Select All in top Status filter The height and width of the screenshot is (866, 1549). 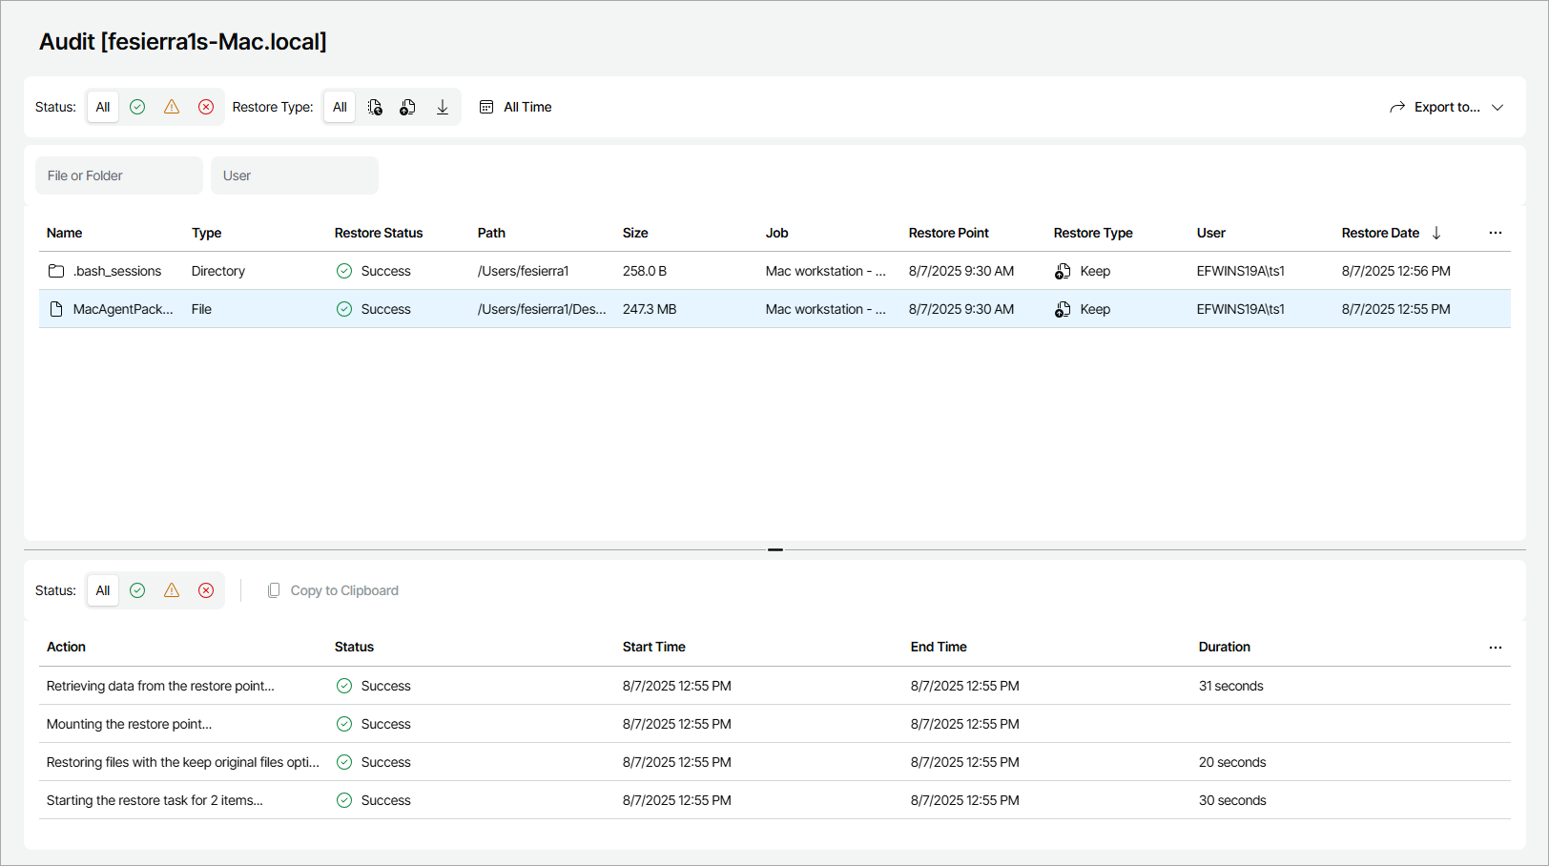click(103, 107)
